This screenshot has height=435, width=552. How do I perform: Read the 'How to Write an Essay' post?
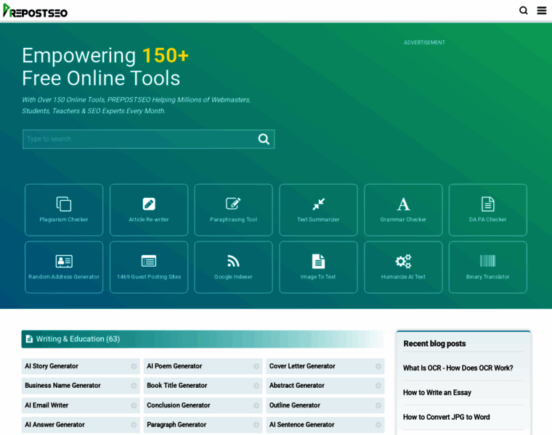pos(437,392)
